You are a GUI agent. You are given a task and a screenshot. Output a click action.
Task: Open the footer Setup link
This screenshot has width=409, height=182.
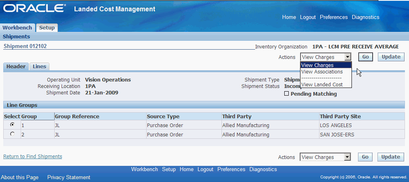tap(169, 169)
